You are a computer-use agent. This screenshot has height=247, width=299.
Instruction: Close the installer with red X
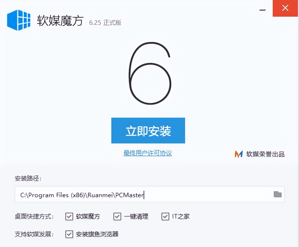click(285, 8)
